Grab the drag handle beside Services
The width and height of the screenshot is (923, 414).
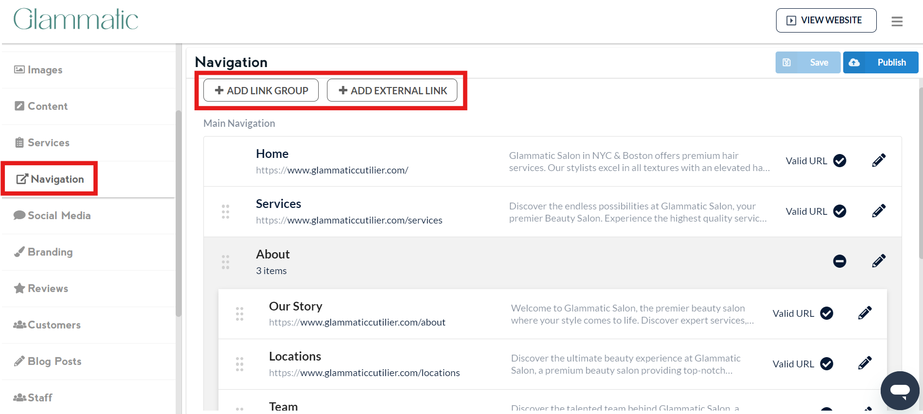[x=225, y=211]
